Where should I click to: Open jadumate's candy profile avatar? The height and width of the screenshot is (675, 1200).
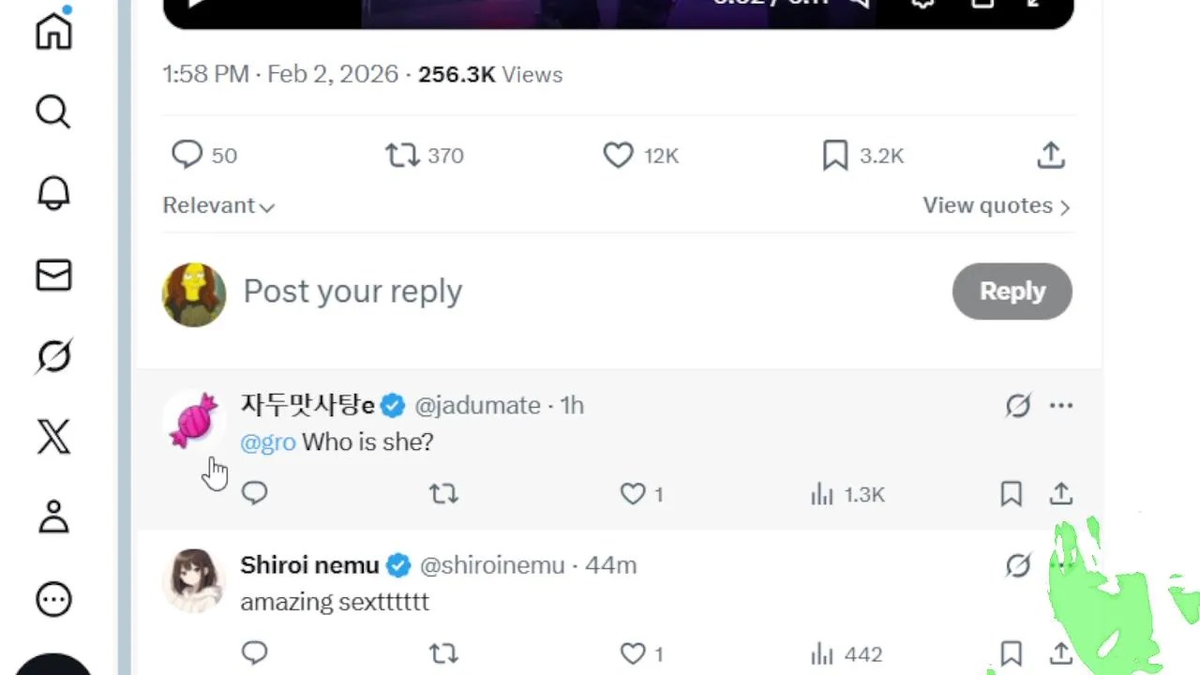tap(194, 420)
